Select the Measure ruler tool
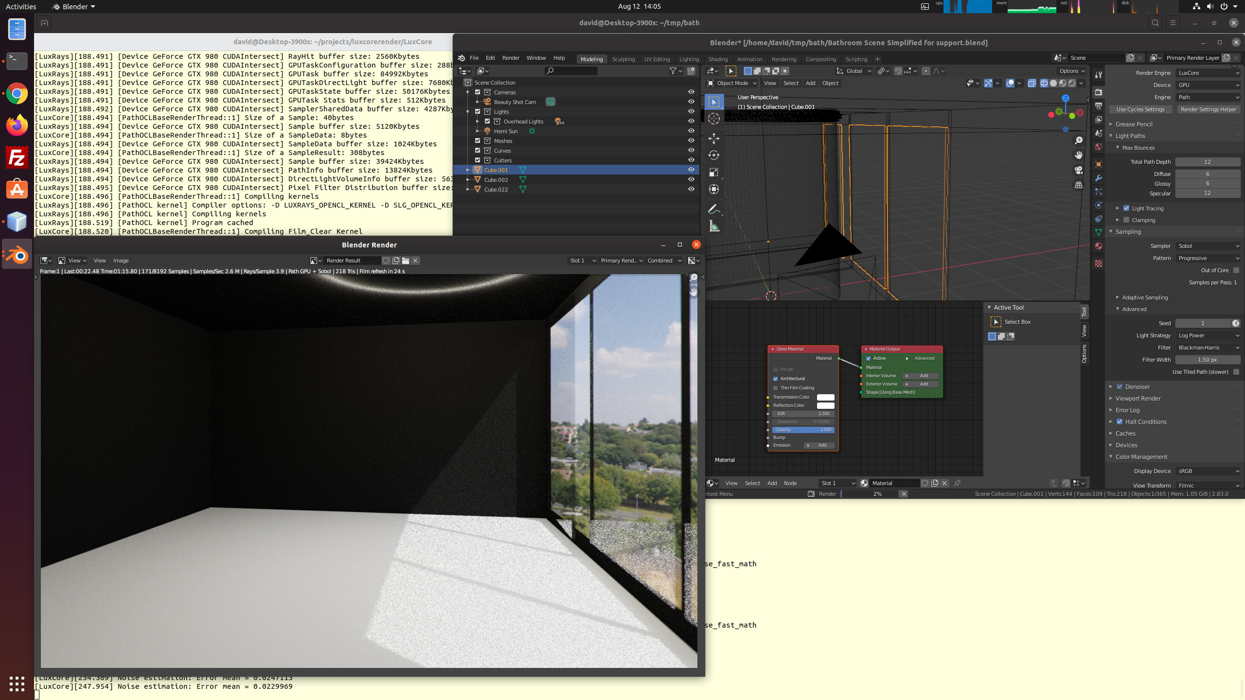The image size is (1245, 700). [x=713, y=227]
